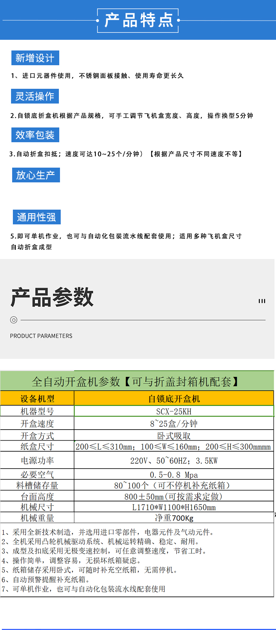Click the 自锁底开盒机 header cell

174,399
